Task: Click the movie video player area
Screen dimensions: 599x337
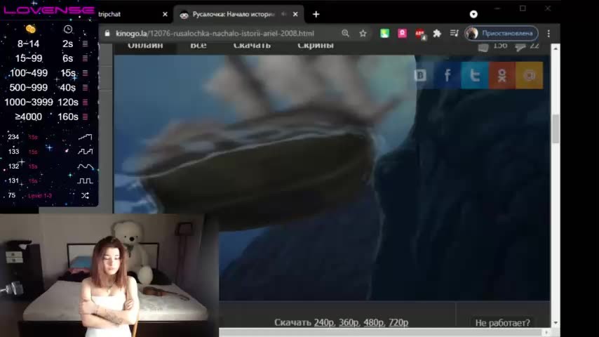Action: point(332,178)
